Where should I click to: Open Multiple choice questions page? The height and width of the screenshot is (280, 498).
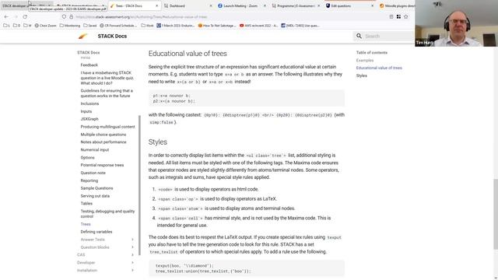click(x=103, y=135)
